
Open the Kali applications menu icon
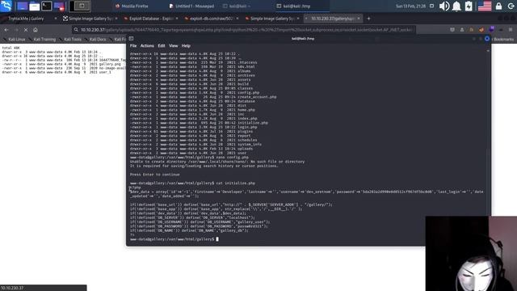[x=6, y=6]
